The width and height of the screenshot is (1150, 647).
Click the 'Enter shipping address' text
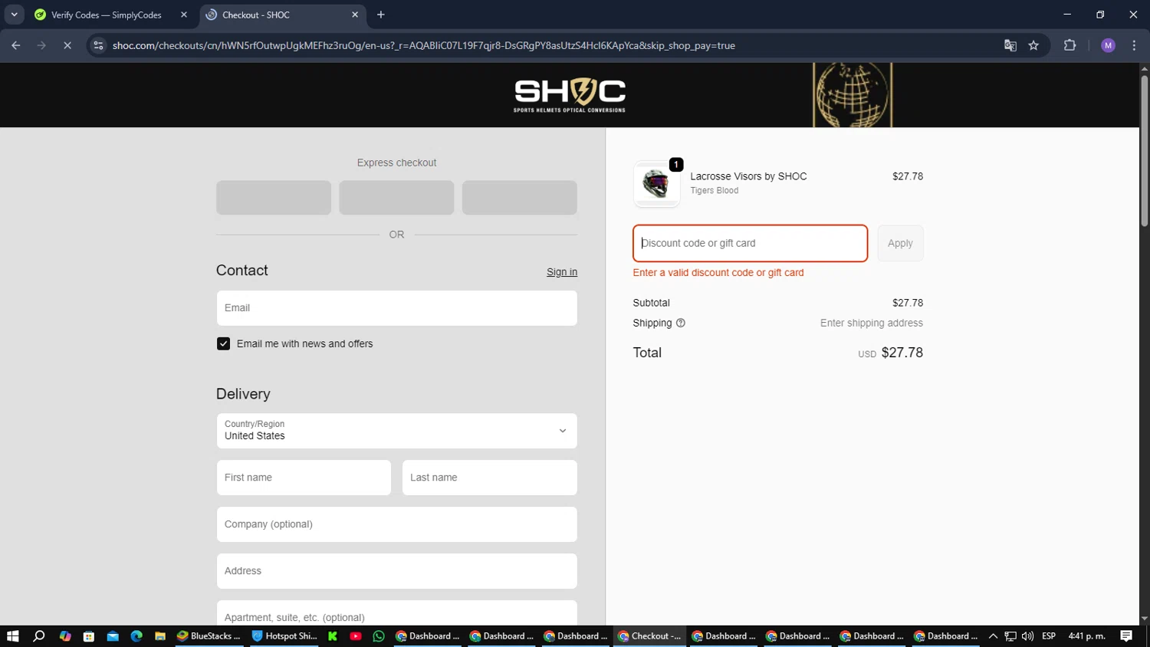coord(872,323)
